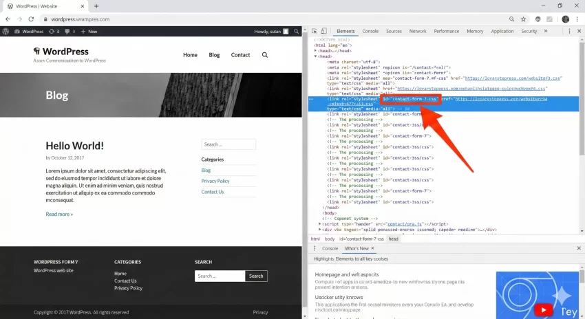This screenshot has height=319, width=585.
Task: Open the console drawer three-dot menu
Action: click(x=315, y=248)
